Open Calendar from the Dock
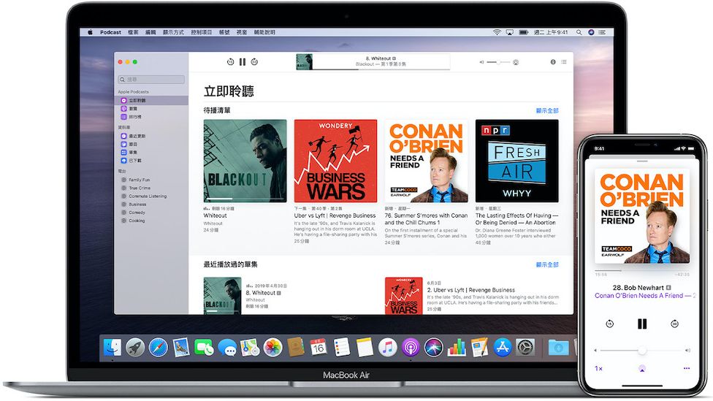Viewport: 713px width, 401px height. [319, 348]
